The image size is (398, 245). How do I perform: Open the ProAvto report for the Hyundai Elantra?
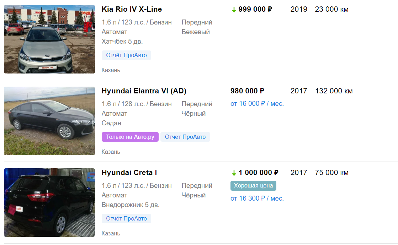185,137
